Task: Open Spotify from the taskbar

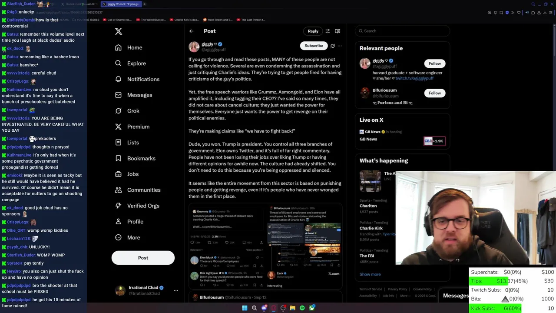Action: click(x=302, y=308)
